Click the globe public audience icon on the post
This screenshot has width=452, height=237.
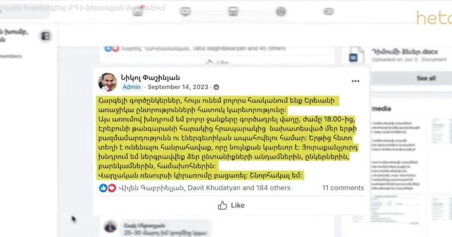[x=216, y=87]
